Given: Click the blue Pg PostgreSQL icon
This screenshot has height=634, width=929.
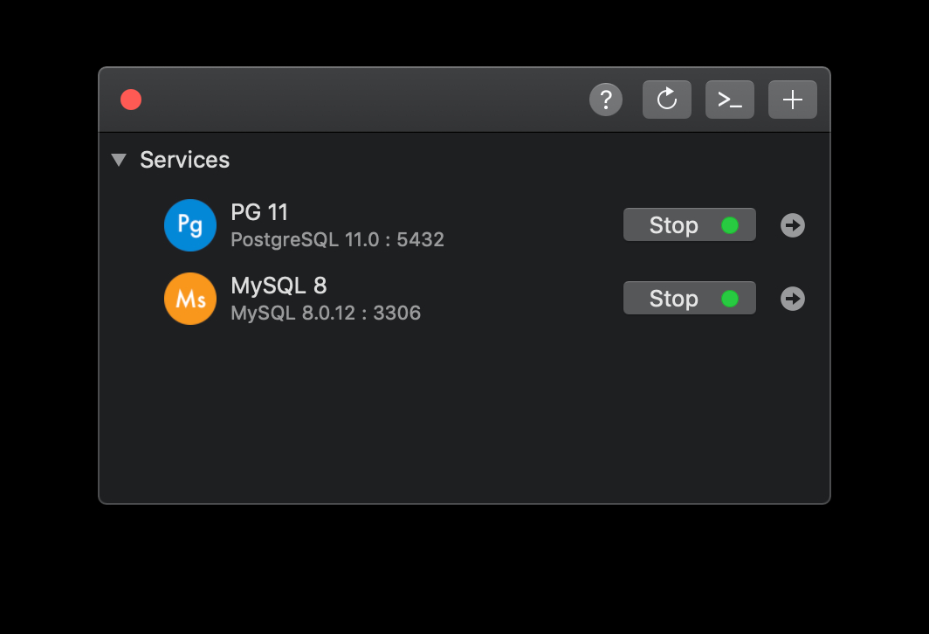Looking at the screenshot, I should coord(190,225).
